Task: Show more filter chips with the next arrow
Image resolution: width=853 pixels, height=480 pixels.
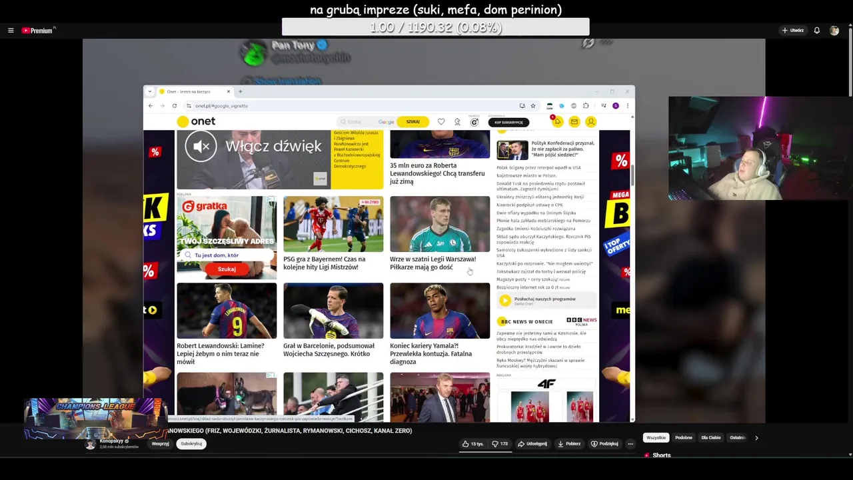Action: [x=756, y=438]
